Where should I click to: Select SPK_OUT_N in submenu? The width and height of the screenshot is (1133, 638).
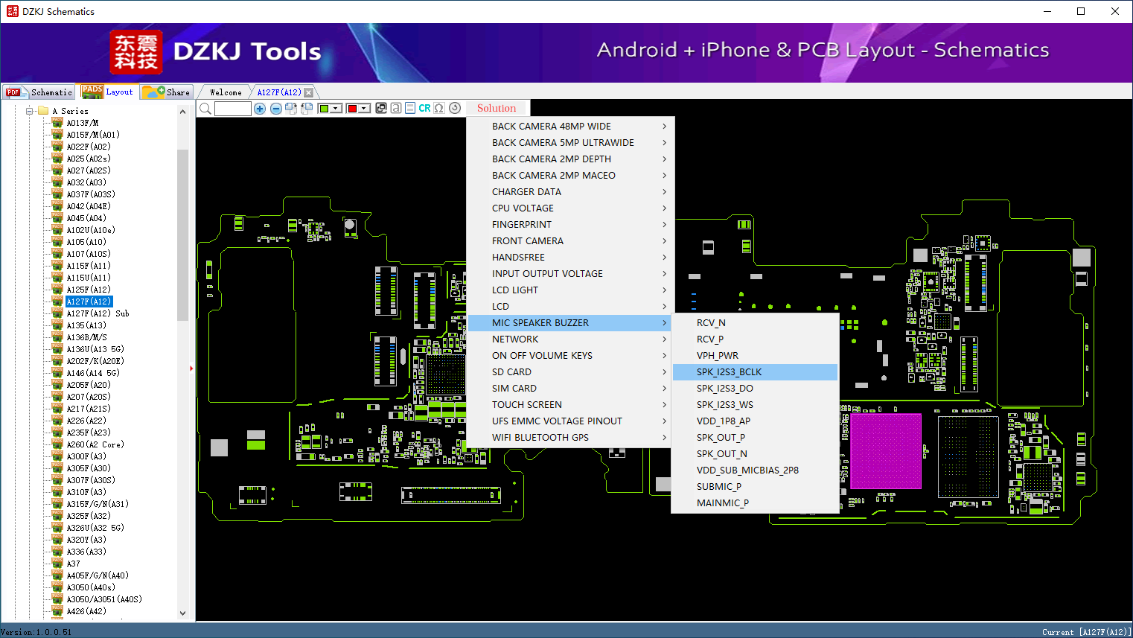coord(755,454)
